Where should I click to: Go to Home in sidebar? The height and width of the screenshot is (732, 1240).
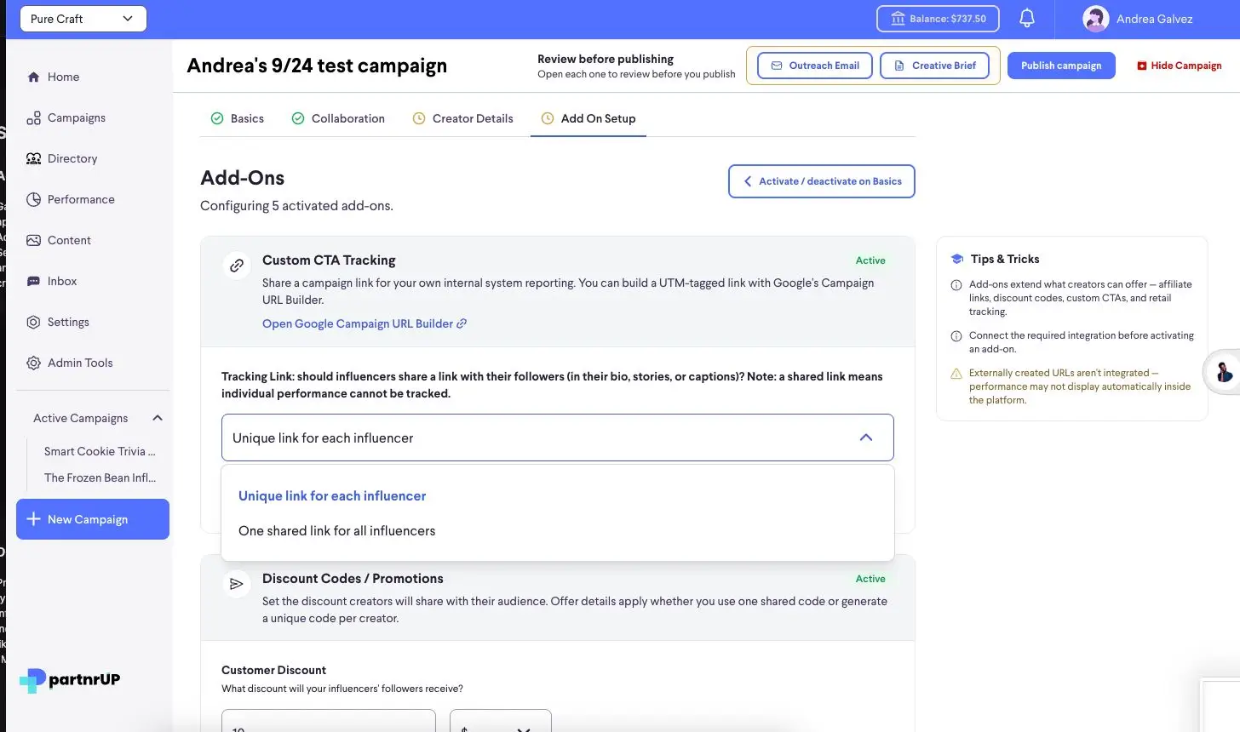pos(63,77)
